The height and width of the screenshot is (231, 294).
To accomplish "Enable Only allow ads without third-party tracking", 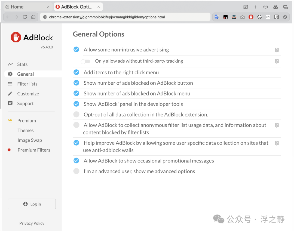I will tap(85, 61).
